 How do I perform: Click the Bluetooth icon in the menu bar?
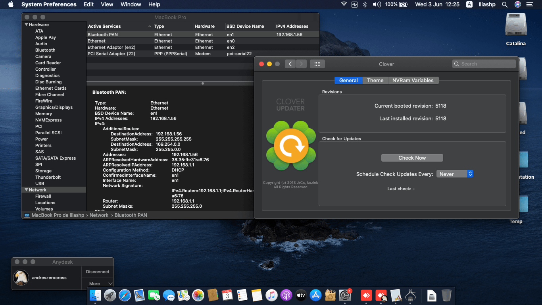(x=365, y=4)
